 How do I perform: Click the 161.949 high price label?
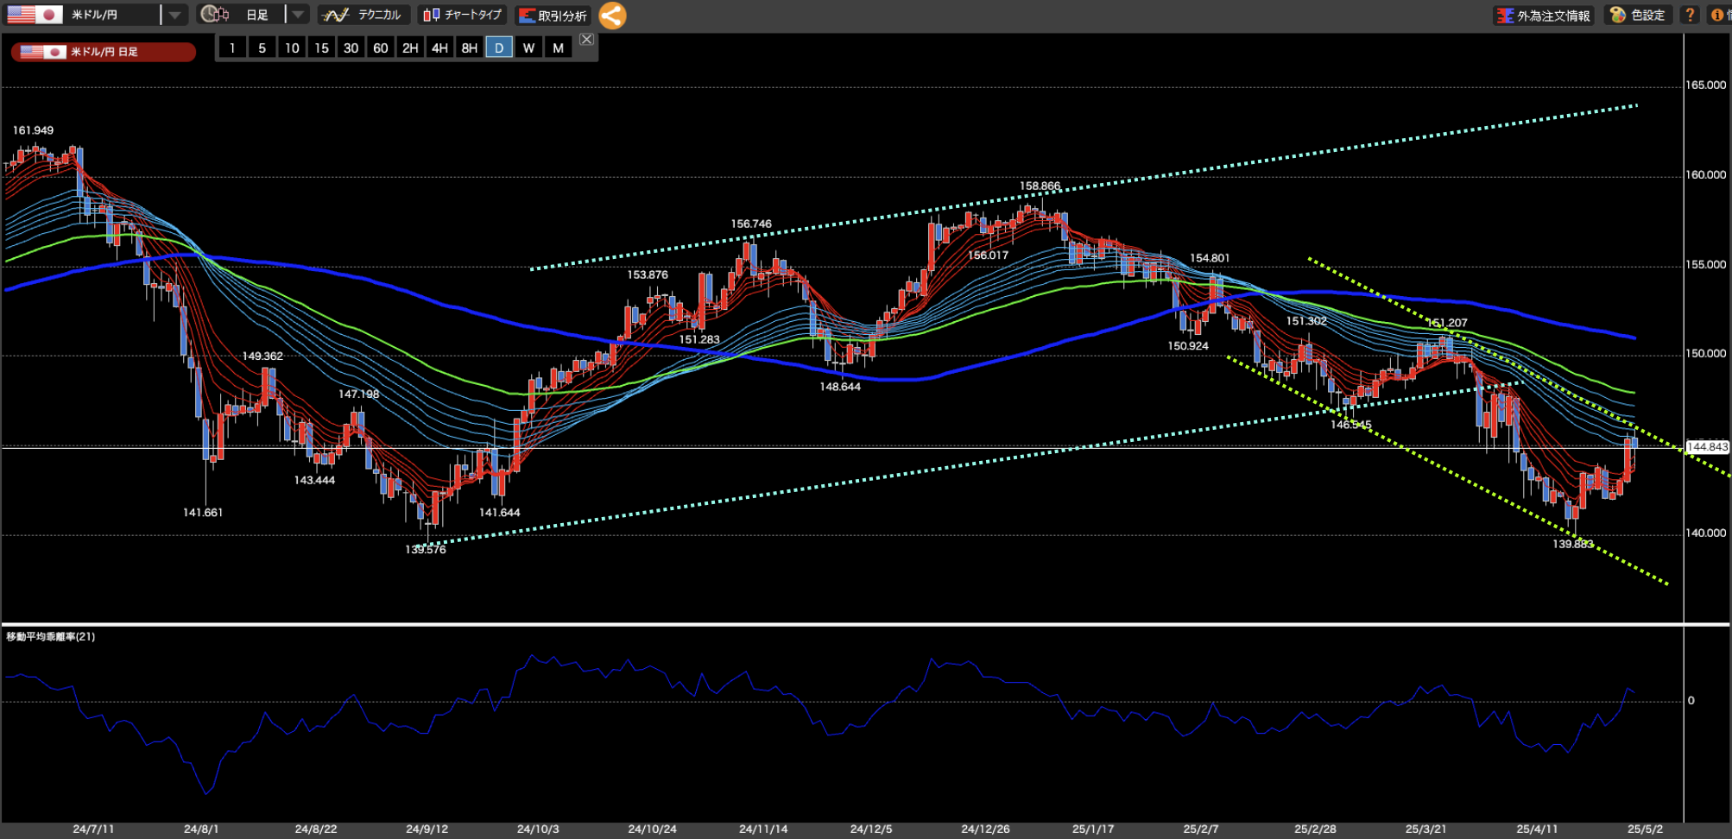pos(33,130)
